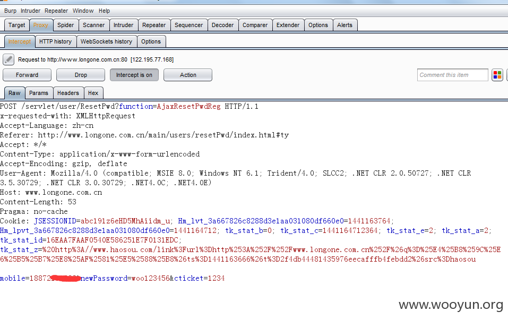Click the JSESSIONID cookie value
The height and width of the screenshot is (320, 508).
coord(125,221)
